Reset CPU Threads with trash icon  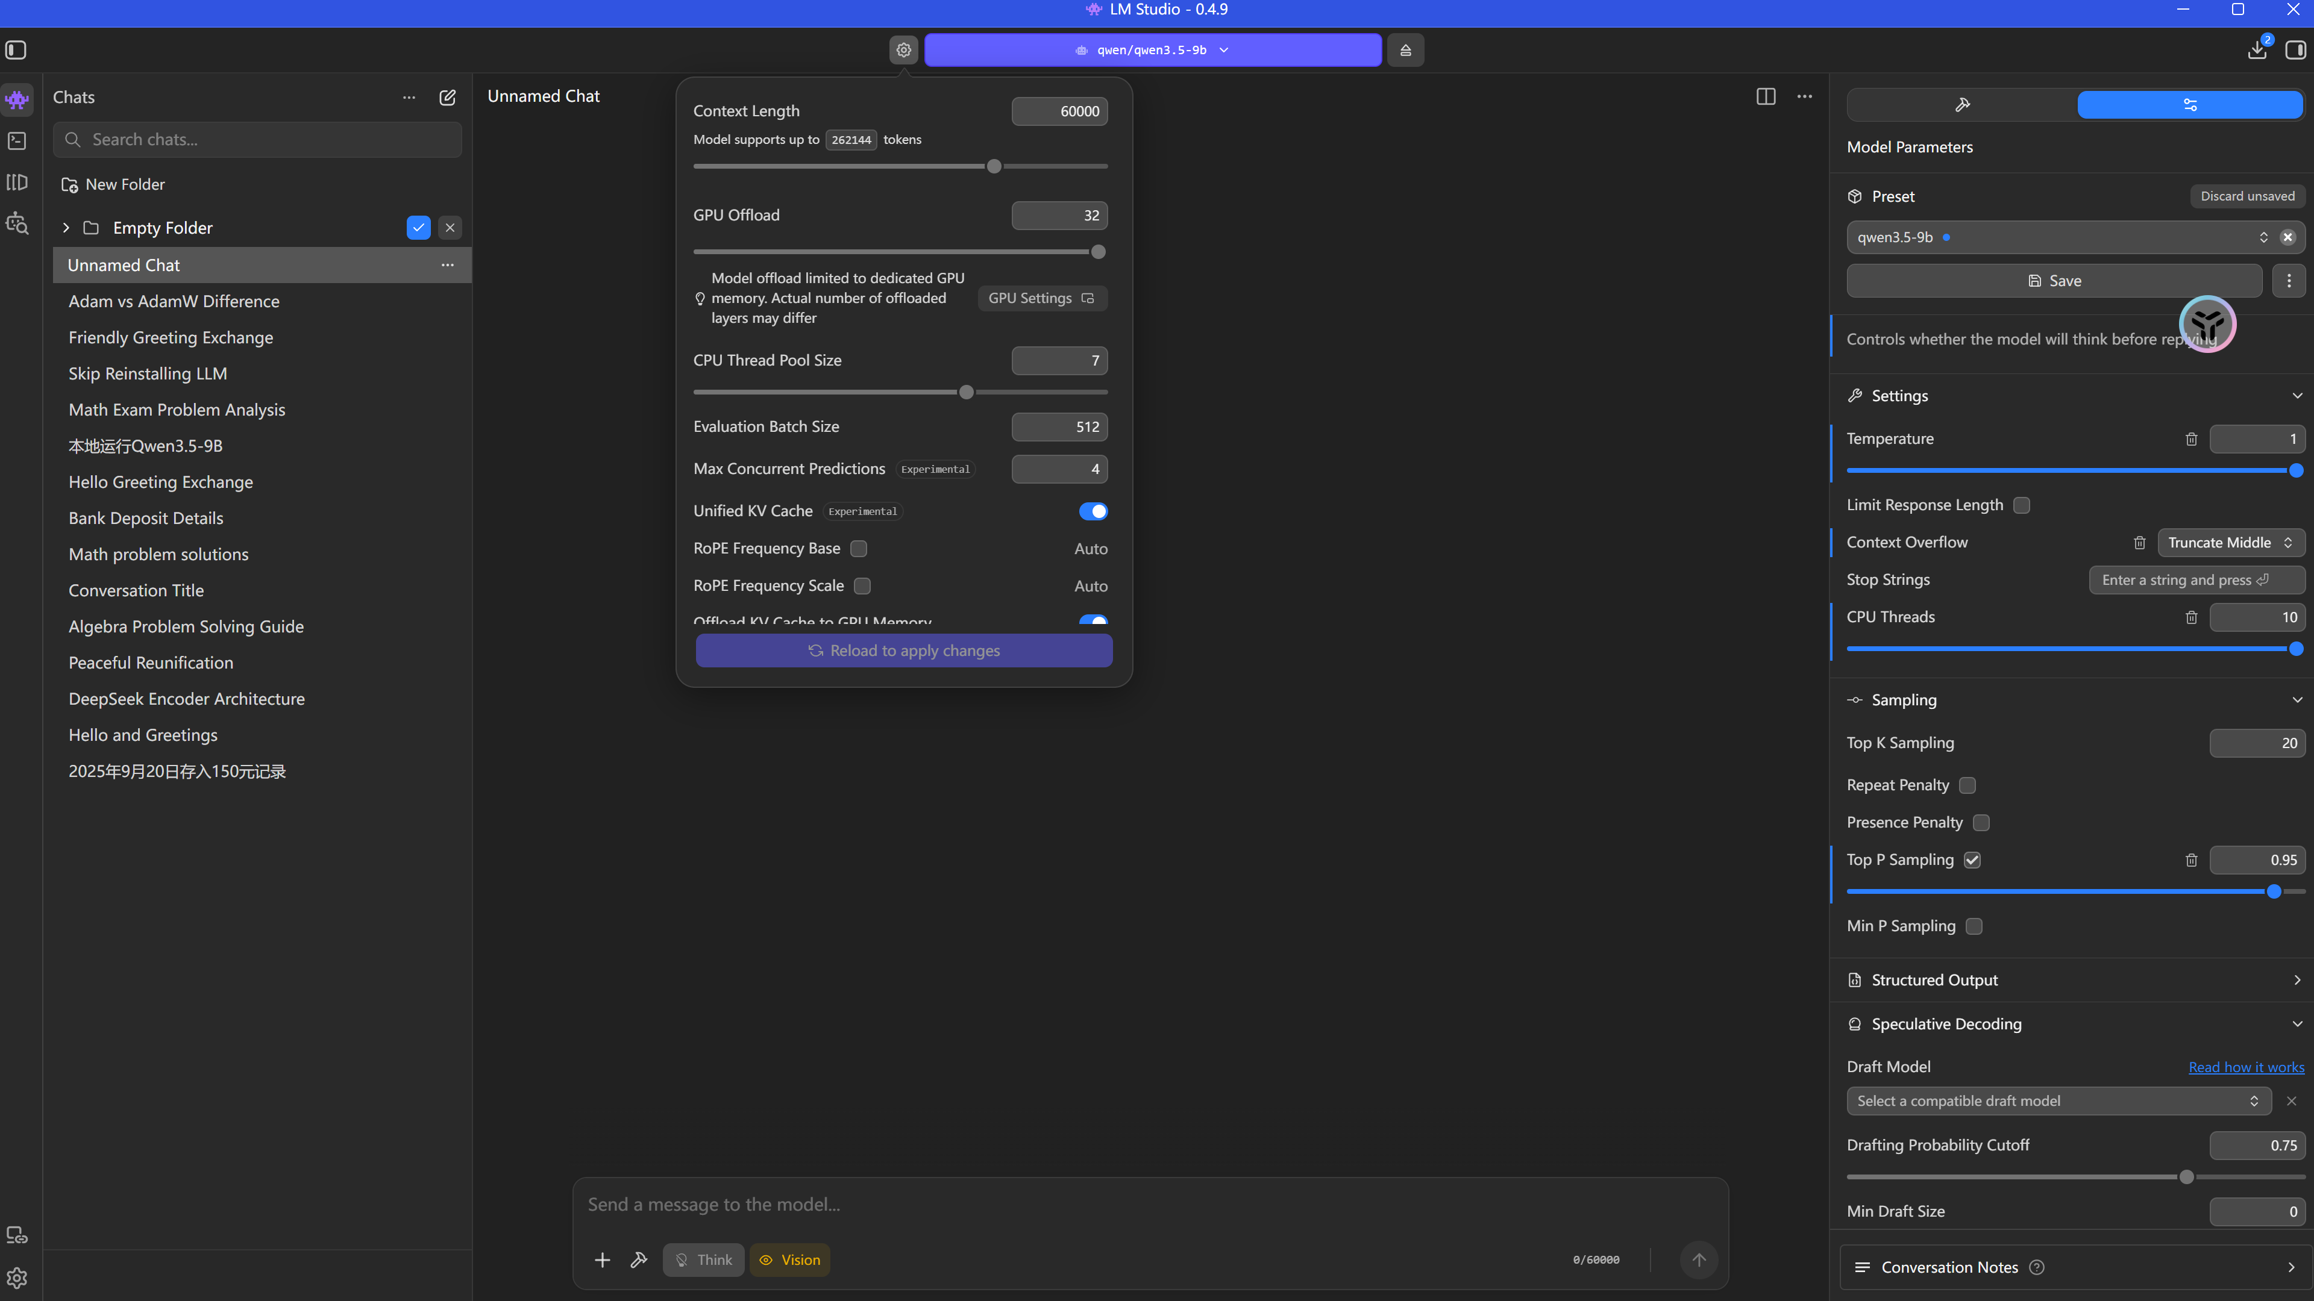(x=2192, y=618)
